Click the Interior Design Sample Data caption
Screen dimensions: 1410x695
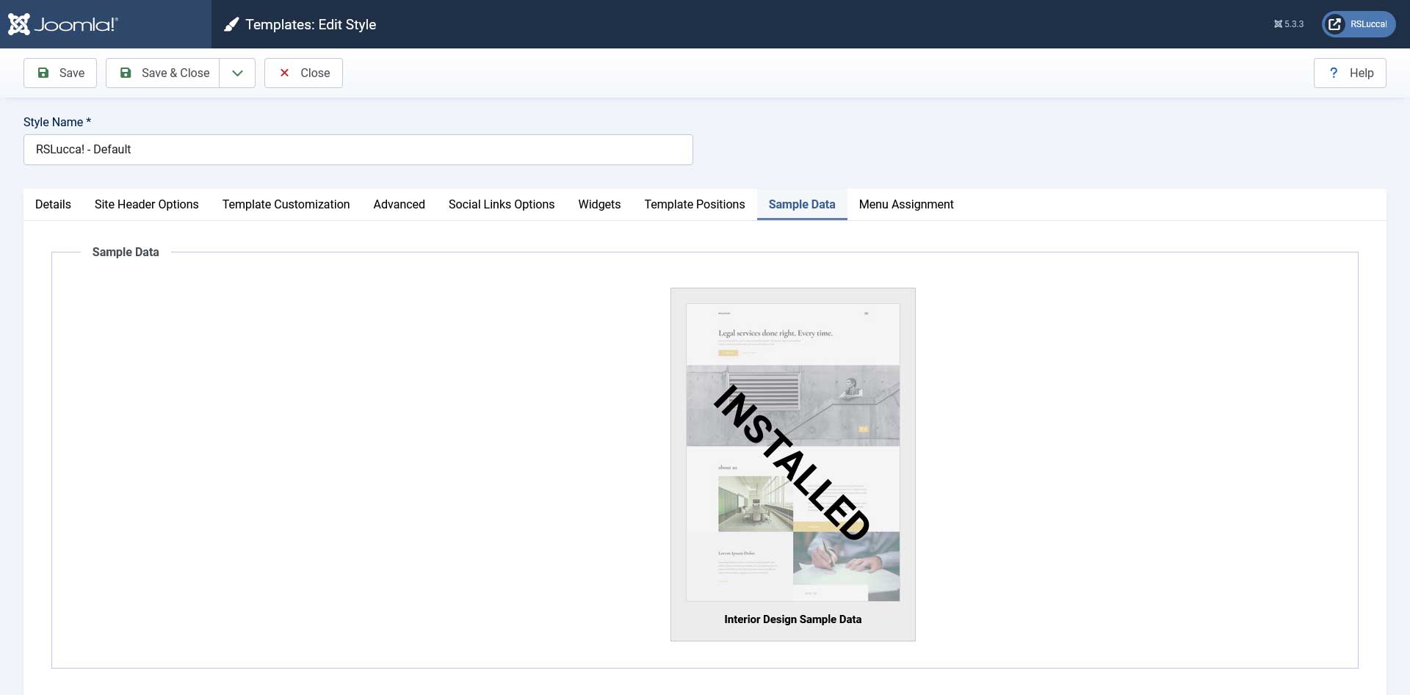[x=792, y=619]
